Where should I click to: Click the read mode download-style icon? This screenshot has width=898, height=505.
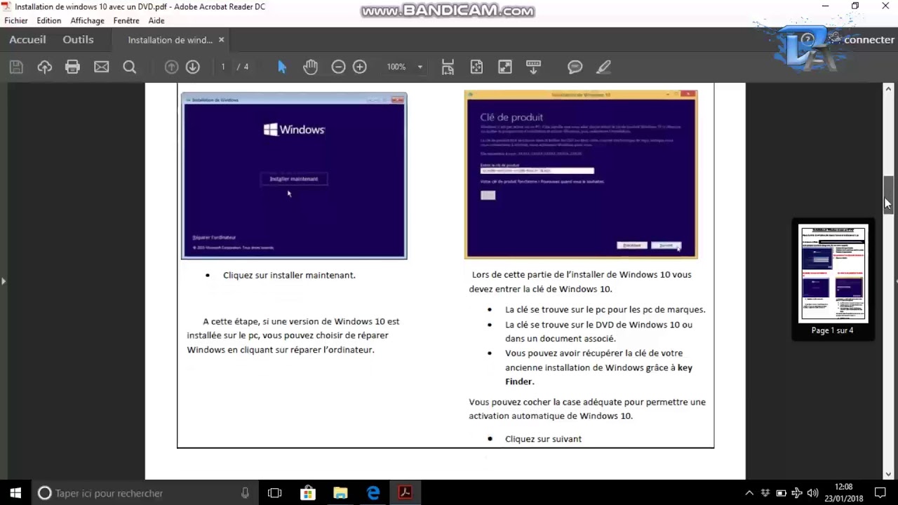click(533, 67)
